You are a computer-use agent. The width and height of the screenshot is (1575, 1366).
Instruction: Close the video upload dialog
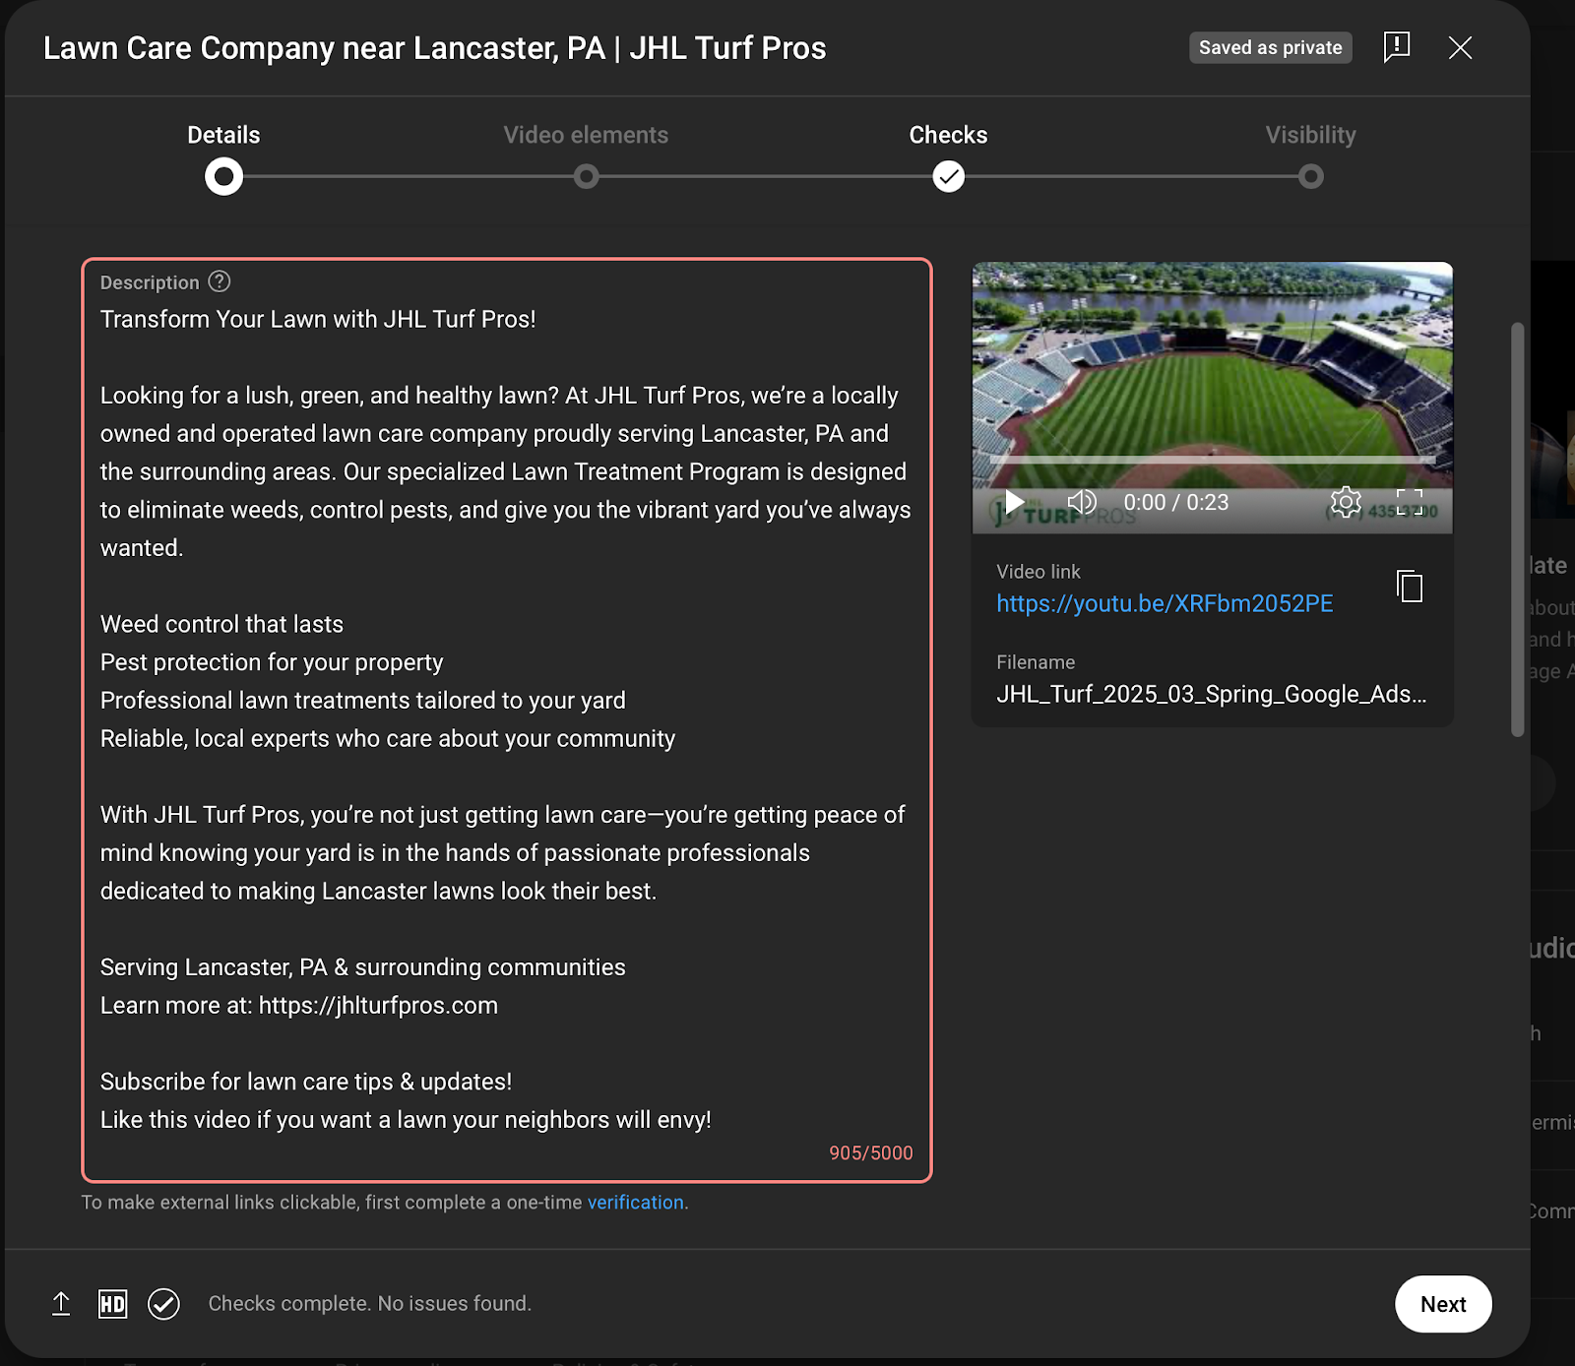(1460, 47)
